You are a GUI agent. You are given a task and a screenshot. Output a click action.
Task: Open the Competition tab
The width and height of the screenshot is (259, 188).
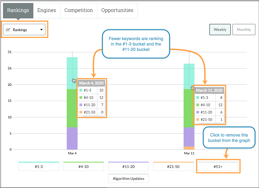(x=78, y=10)
